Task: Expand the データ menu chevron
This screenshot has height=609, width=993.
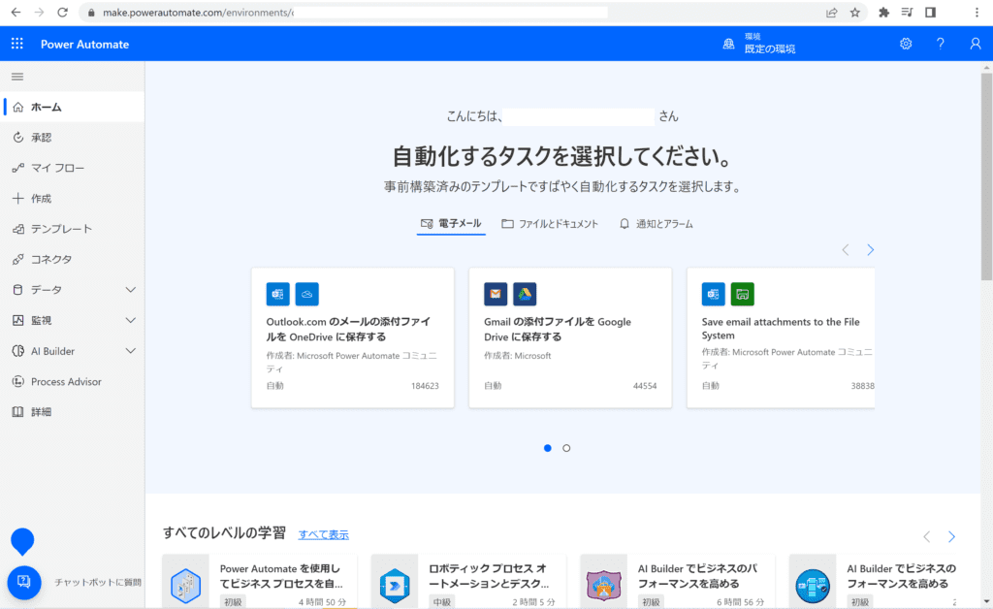Action: pos(131,290)
